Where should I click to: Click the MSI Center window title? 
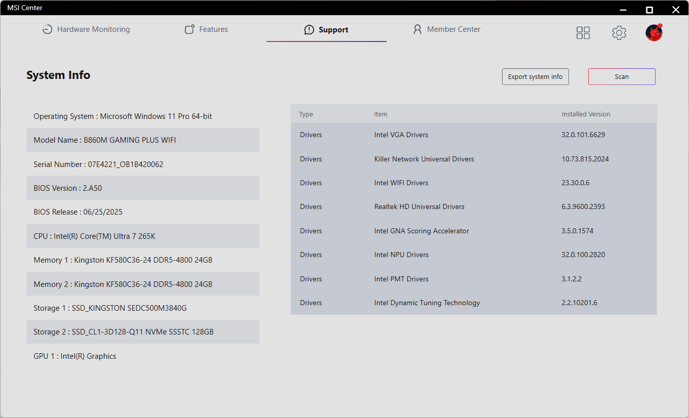click(x=25, y=8)
